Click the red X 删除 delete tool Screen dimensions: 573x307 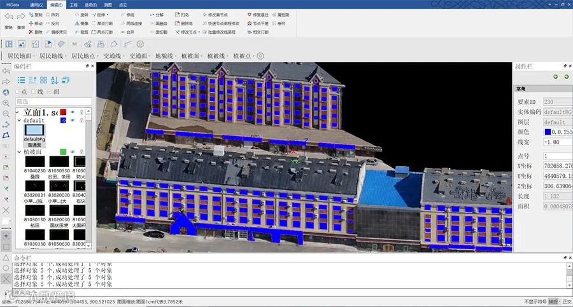coord(36,32)
